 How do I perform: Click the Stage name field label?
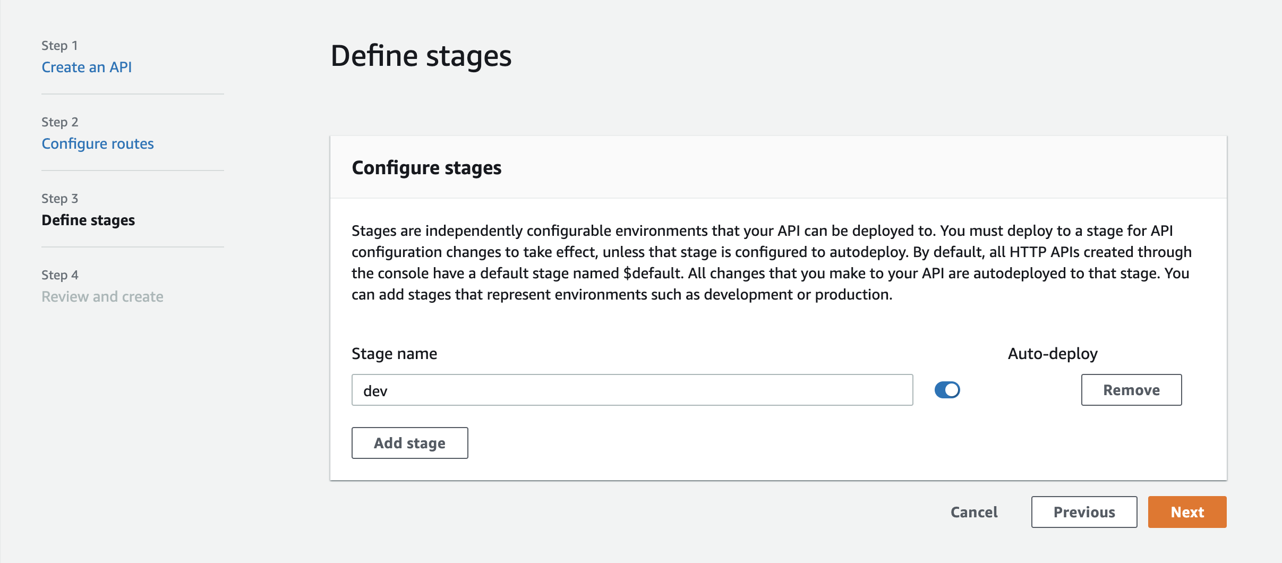(394, 353)
